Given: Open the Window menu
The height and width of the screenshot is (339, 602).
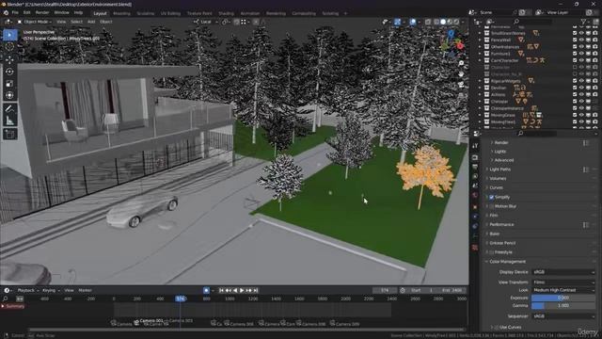Looking at the screenshot, I should coord(61,12).
